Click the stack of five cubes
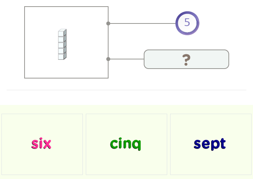This screenshot has height=179, width=253. [62, 44]
